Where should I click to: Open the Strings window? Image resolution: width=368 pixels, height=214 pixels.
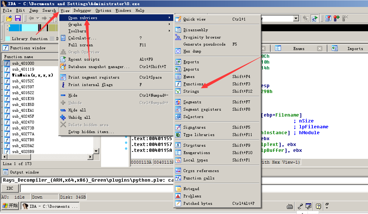coord(217,91)
